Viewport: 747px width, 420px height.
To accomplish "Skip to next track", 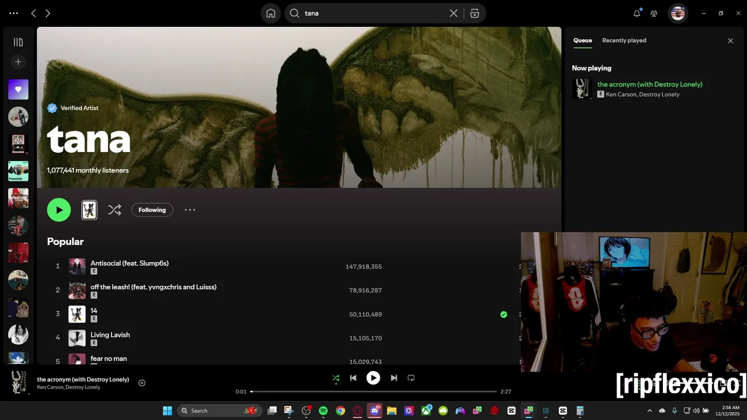I will point(394,378).
